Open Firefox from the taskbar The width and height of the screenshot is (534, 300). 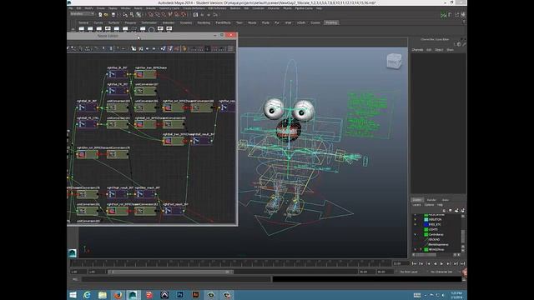118,295
